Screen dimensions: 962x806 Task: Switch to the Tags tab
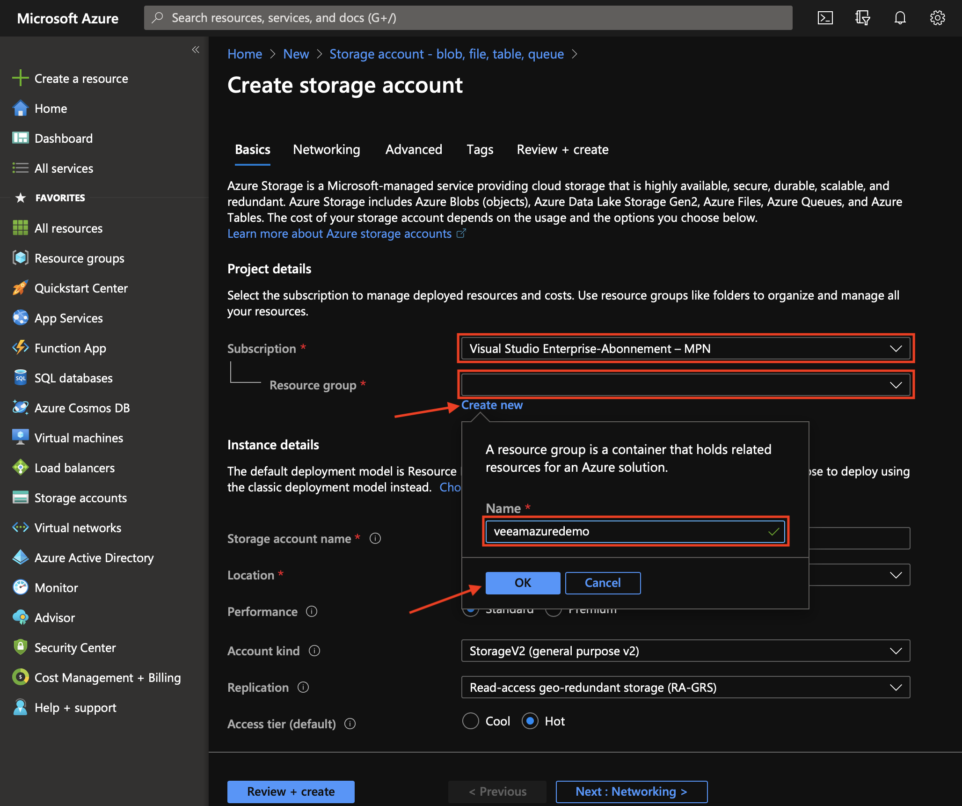point(480,149)
